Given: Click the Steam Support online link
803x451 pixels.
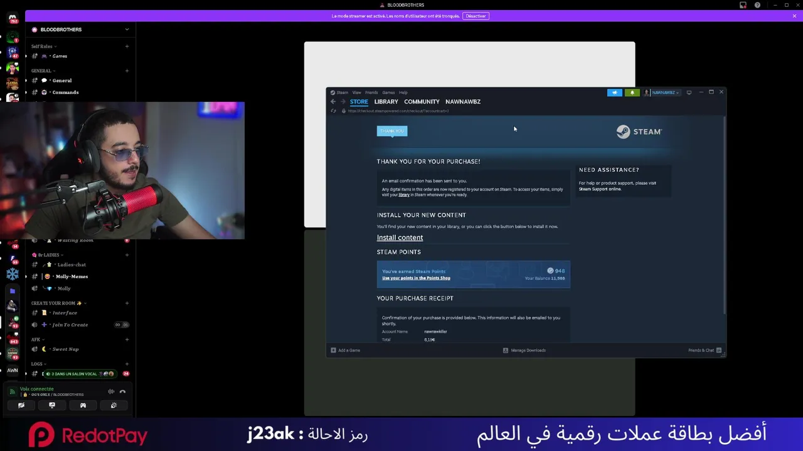Looking at the screenshot, I should click(600, 189).
